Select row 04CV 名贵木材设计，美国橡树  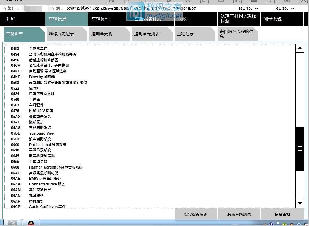pos(40,65)
